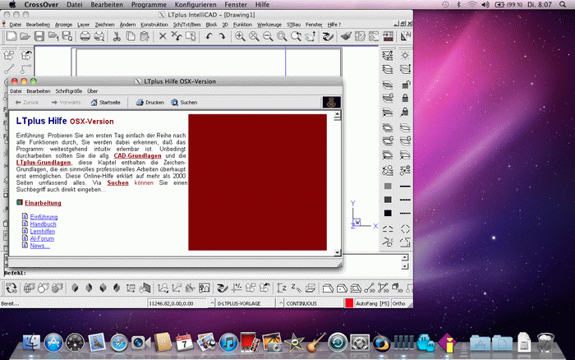Redo the action with right-curved arrow

(x=222, y=36)
